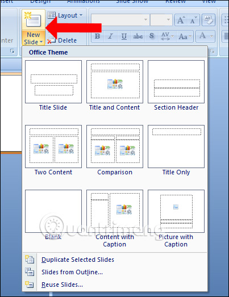Click the New Slide icon button
229x297 pixels.
34,19
